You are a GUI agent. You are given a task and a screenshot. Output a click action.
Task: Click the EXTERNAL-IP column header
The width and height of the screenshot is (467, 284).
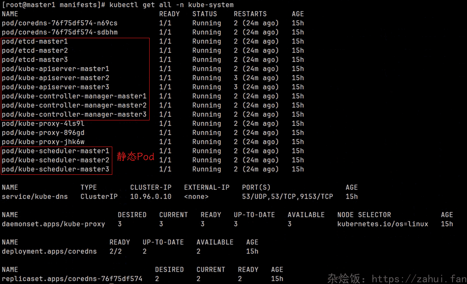click(206, 188)
